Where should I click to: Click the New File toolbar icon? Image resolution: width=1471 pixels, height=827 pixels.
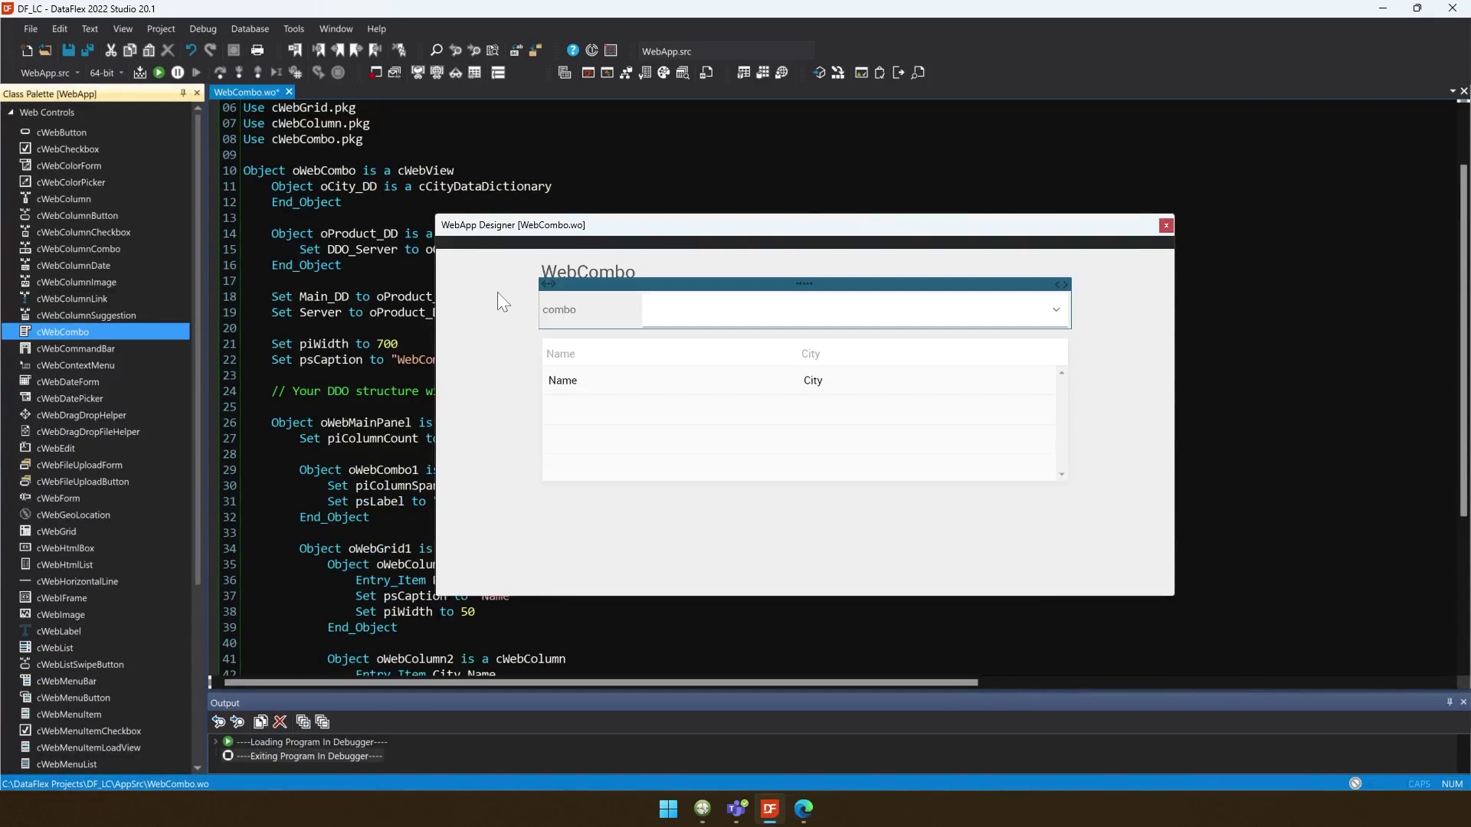point(27,51)
